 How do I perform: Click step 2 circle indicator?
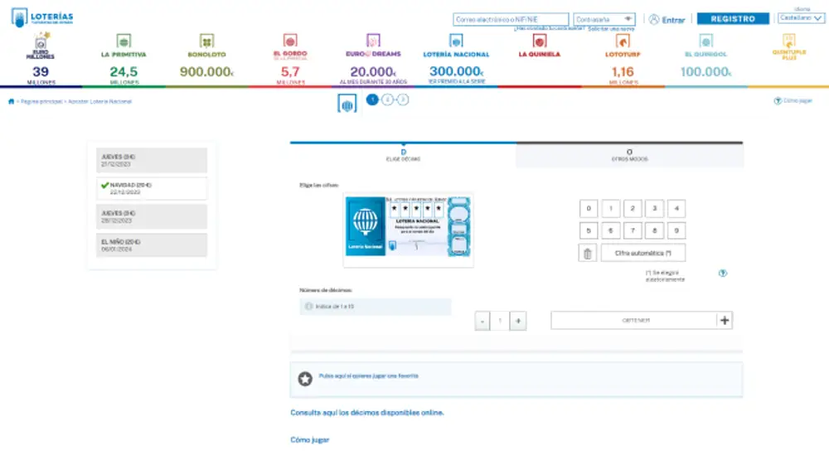tap(387, 99)
